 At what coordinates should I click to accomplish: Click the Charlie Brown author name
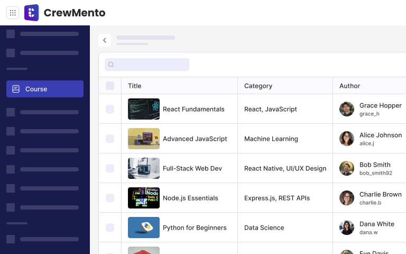[381, 194]
